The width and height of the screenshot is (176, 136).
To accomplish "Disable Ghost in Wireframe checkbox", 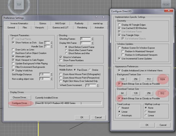I will point(61,57).
